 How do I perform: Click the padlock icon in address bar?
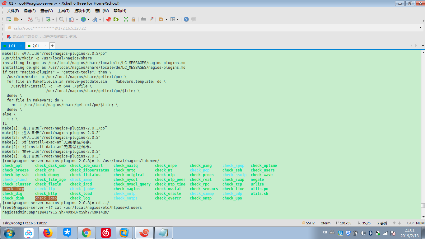(10, 28)
